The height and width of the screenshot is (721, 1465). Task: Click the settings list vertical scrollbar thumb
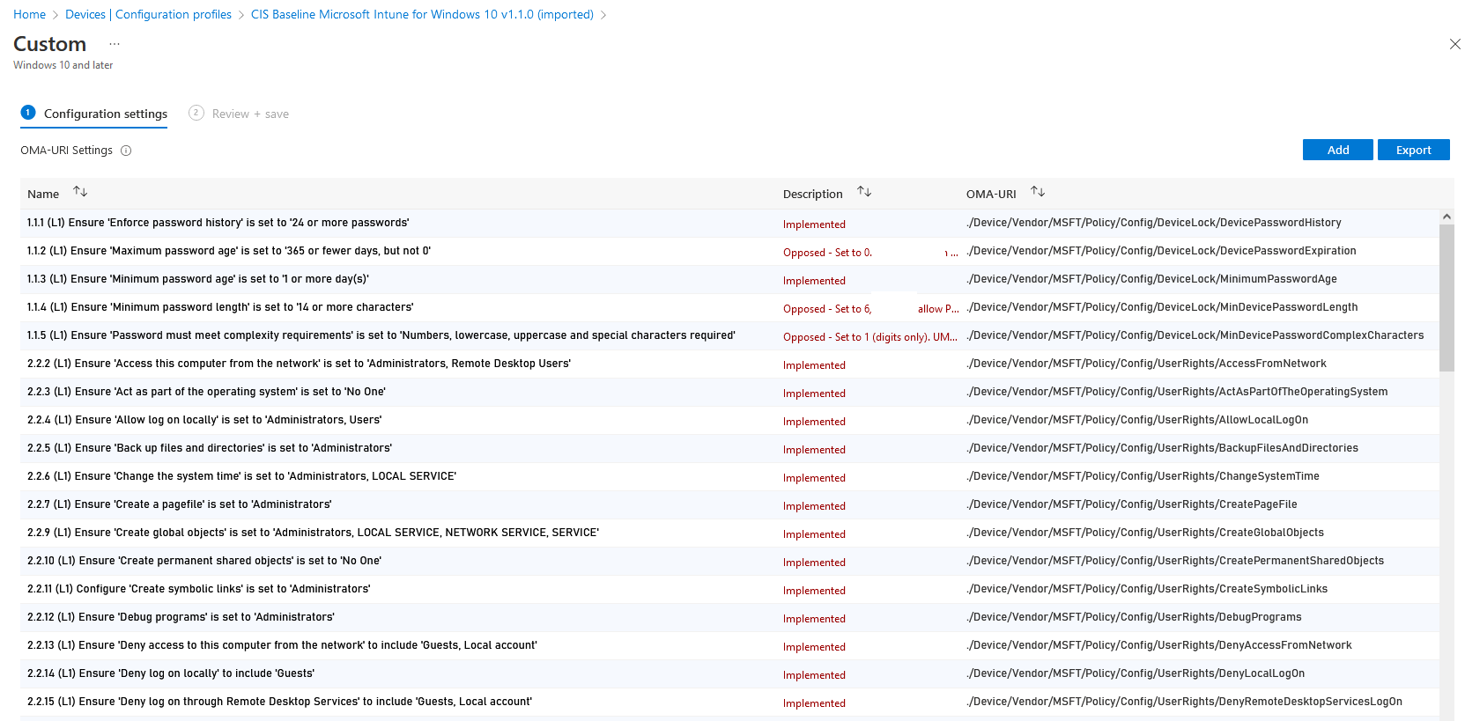point(1447,298)
